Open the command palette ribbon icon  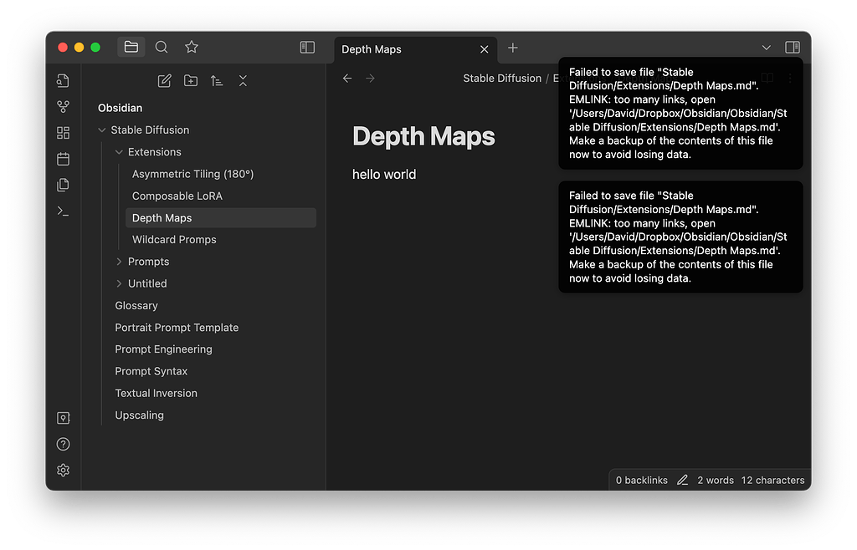63,211
